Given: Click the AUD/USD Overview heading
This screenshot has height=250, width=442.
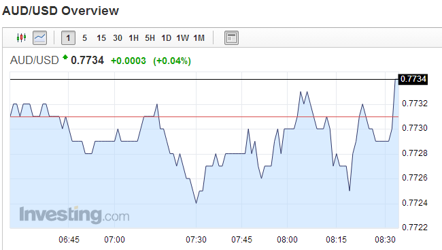Looking at the screenshot, I should point(61,11).
